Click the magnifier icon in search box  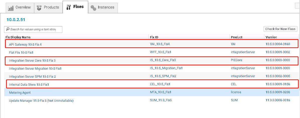(x=8, y=29)
